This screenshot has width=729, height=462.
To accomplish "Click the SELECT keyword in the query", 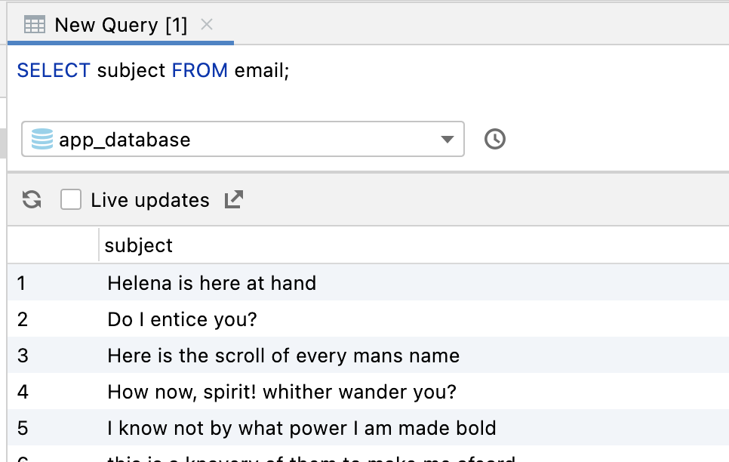I will (x=54, y=71).
